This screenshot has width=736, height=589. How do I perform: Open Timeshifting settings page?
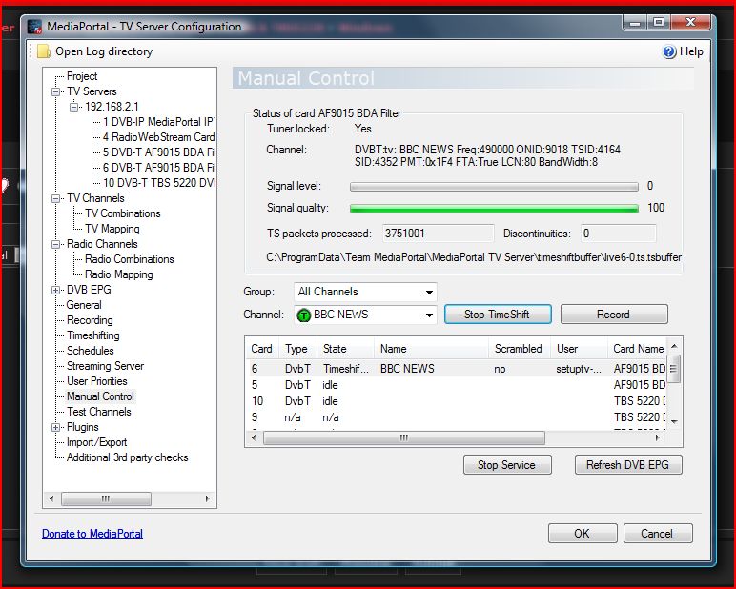pyautogui.click(x=92, y=335)
